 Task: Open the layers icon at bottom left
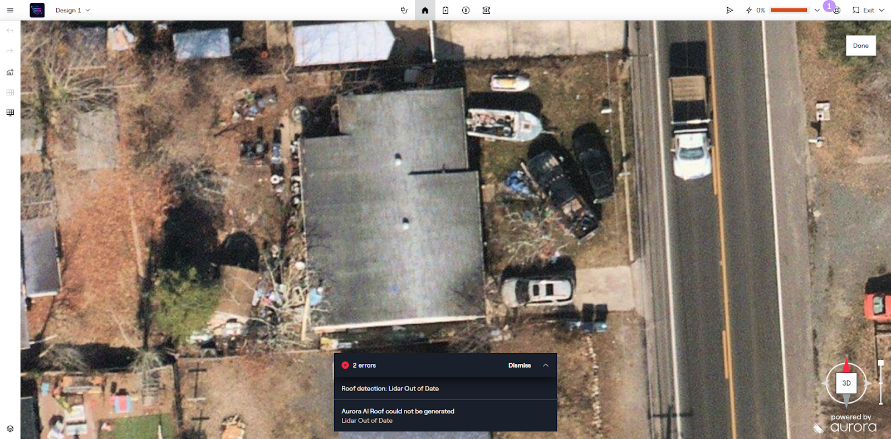[x=10, y=428]
